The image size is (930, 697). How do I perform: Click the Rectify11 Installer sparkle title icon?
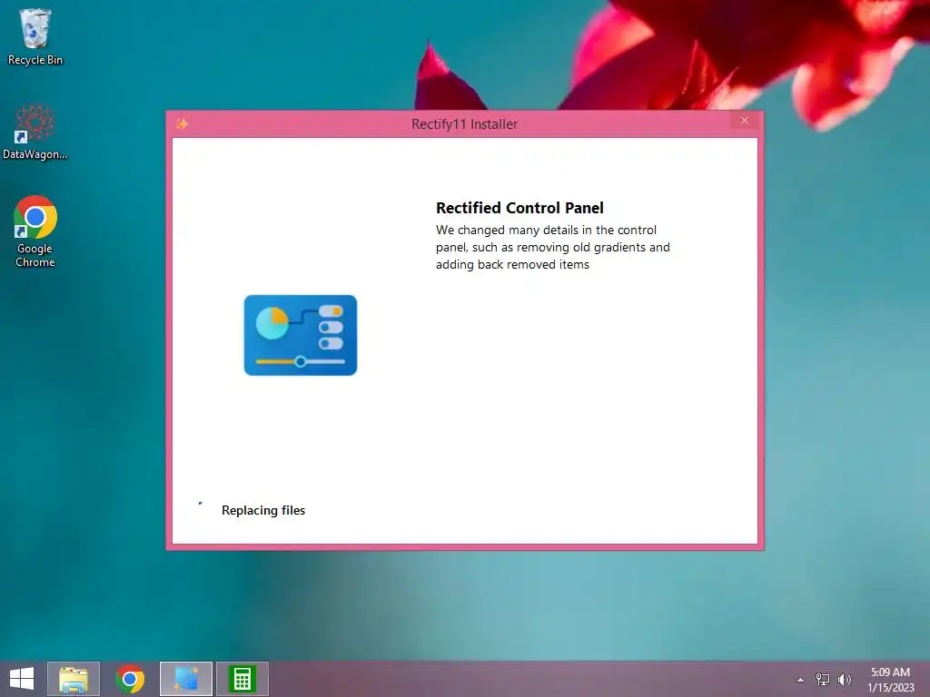pos(182,123)
